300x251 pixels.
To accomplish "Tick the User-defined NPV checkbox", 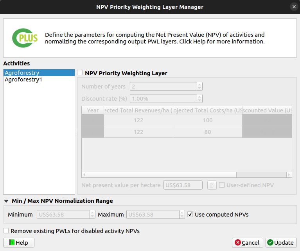I will click(x=222, y=185).
